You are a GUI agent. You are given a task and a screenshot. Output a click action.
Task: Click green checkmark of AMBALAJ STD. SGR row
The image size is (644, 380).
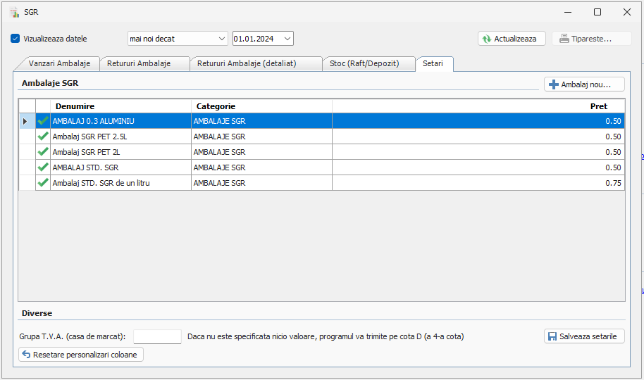[x=43, y=167]
